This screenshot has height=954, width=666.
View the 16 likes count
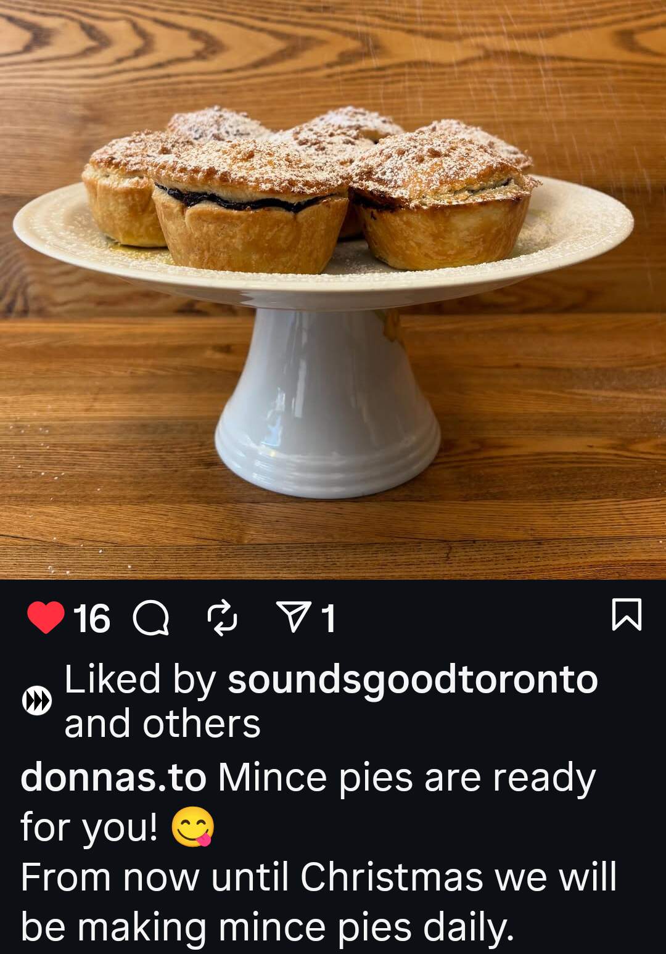pos(92,619)
